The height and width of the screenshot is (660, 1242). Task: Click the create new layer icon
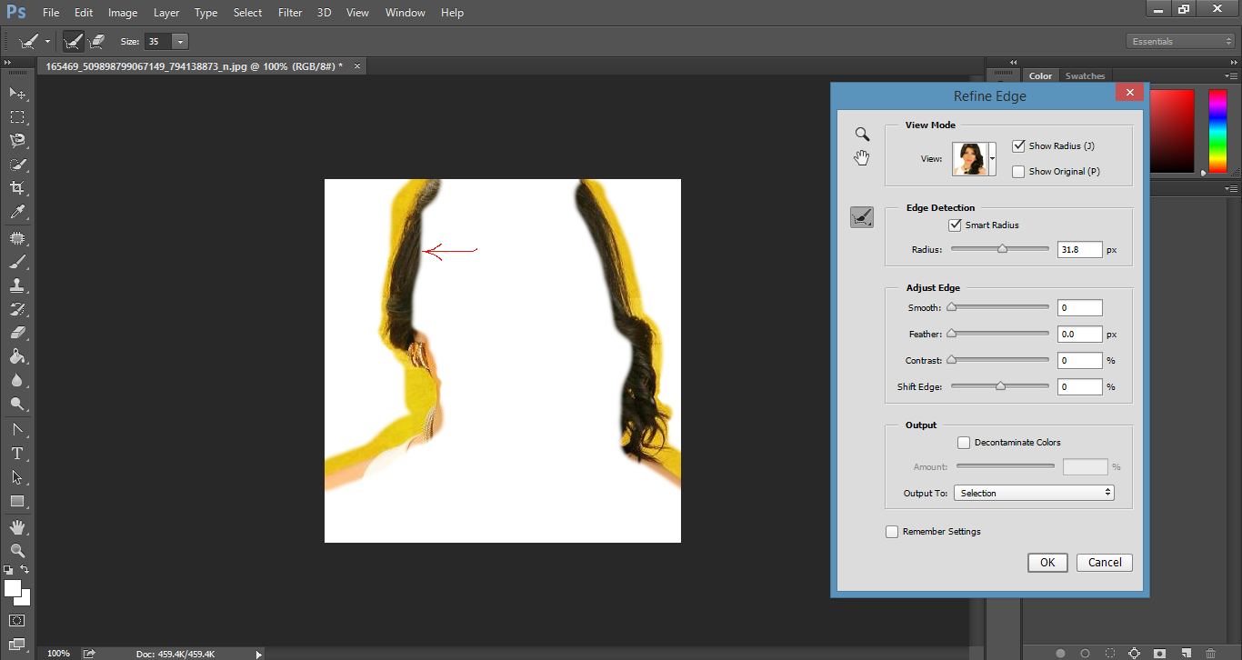point(1186,653)
